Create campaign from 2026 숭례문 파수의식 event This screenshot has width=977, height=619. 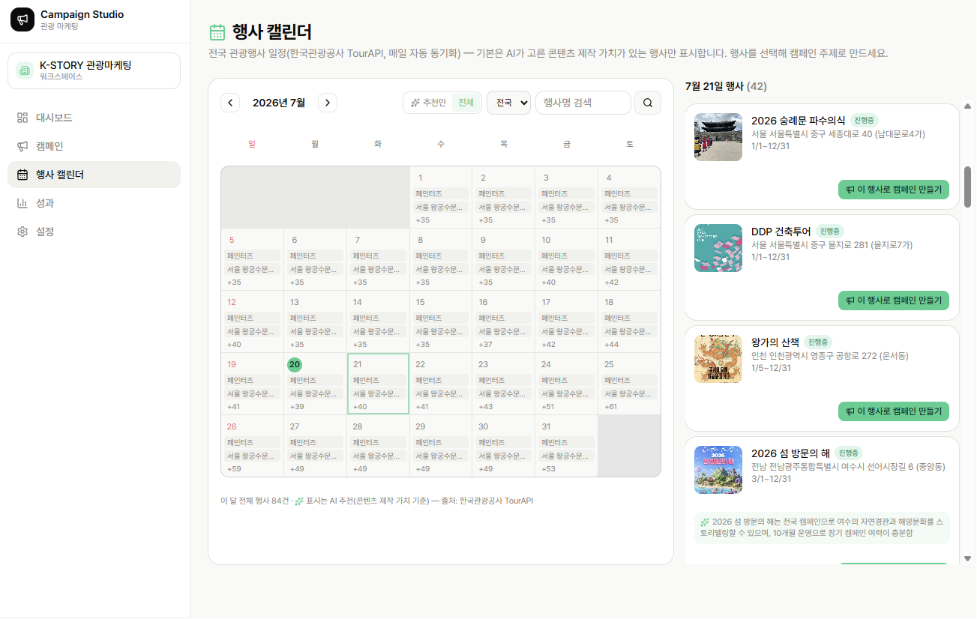point(894,190)
